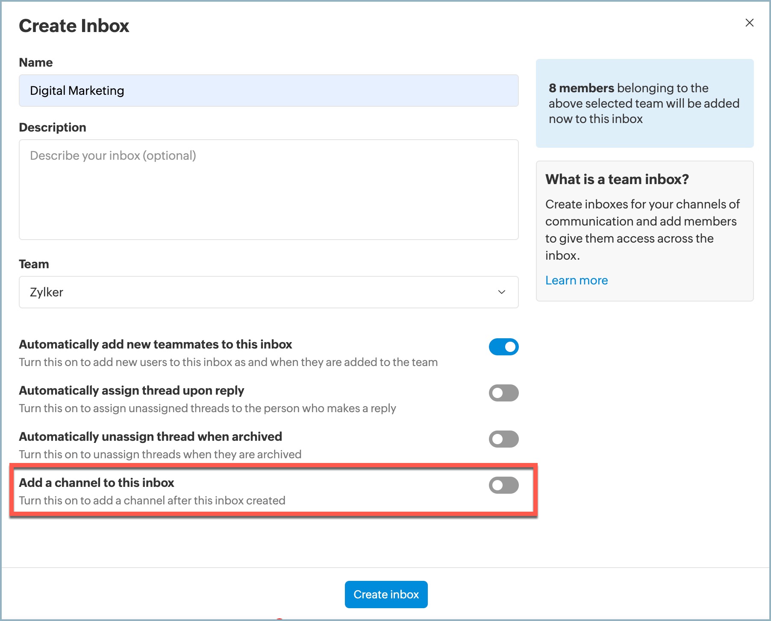This screenshot has width=771, height=621.
Task: Click "Automatically unassign thread when archived" label text
Action: (x=150, y=436)
